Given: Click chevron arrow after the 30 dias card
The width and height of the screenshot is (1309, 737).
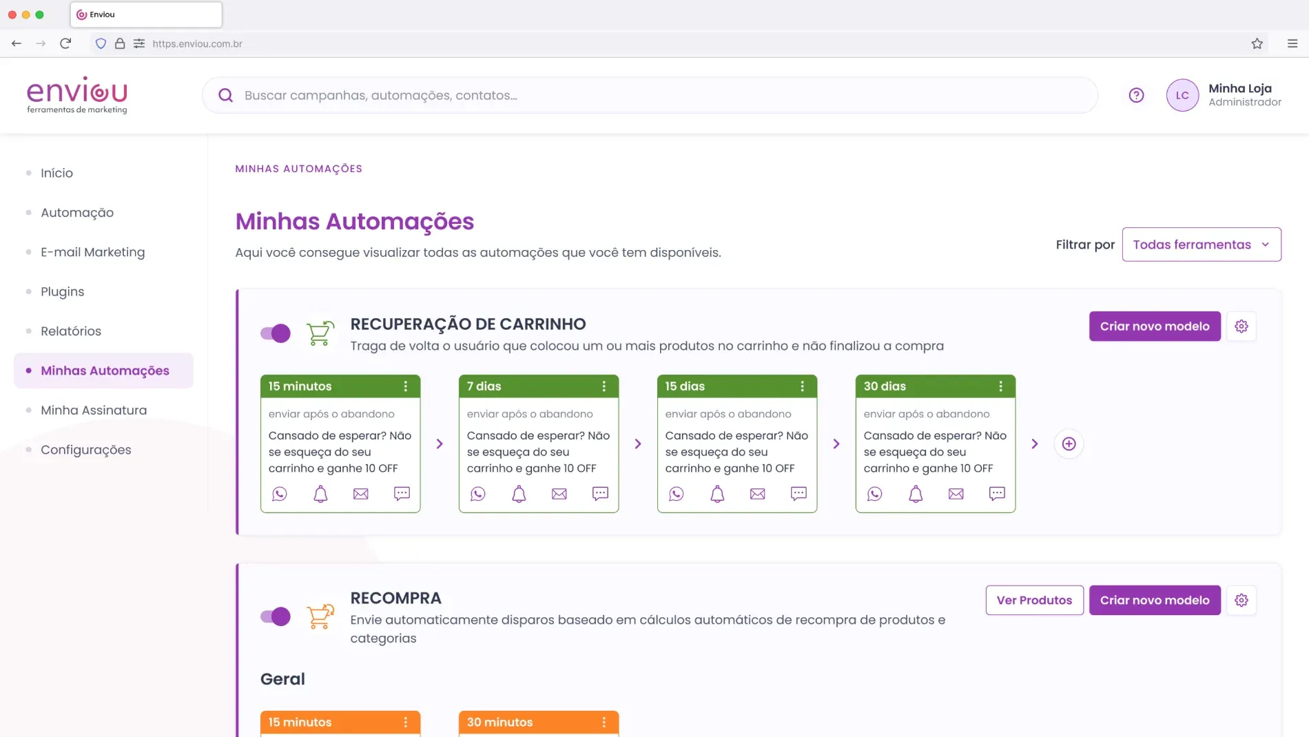Looking at the screenshot, I should 1035,444.
